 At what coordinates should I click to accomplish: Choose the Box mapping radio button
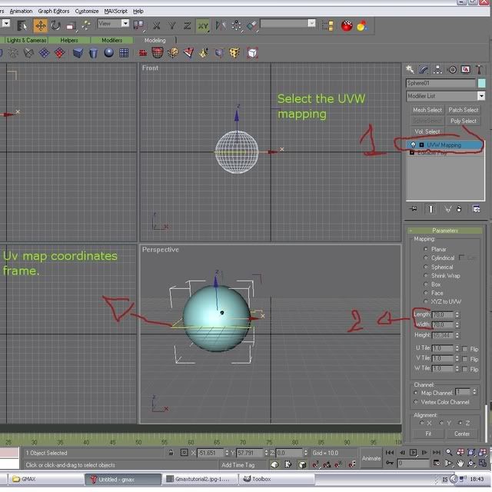pos(427,284)
